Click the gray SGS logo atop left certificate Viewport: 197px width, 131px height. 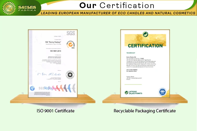pyautogui.click(x=70, y=33)
